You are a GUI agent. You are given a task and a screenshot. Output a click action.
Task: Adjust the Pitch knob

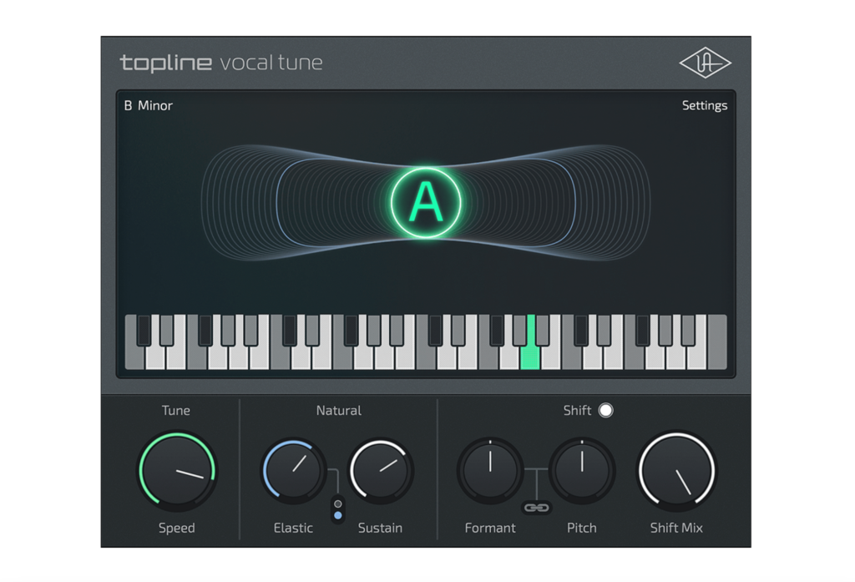(x=582, y=470)
